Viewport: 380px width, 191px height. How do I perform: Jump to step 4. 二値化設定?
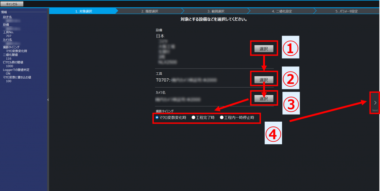click(x=282, y=11)
